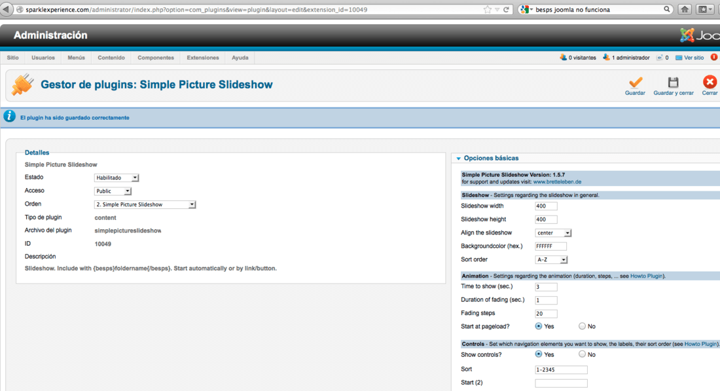The image size is (720, 391).
Task: Click the blue info icon in message bar
Action: click(x=9, y=116)
